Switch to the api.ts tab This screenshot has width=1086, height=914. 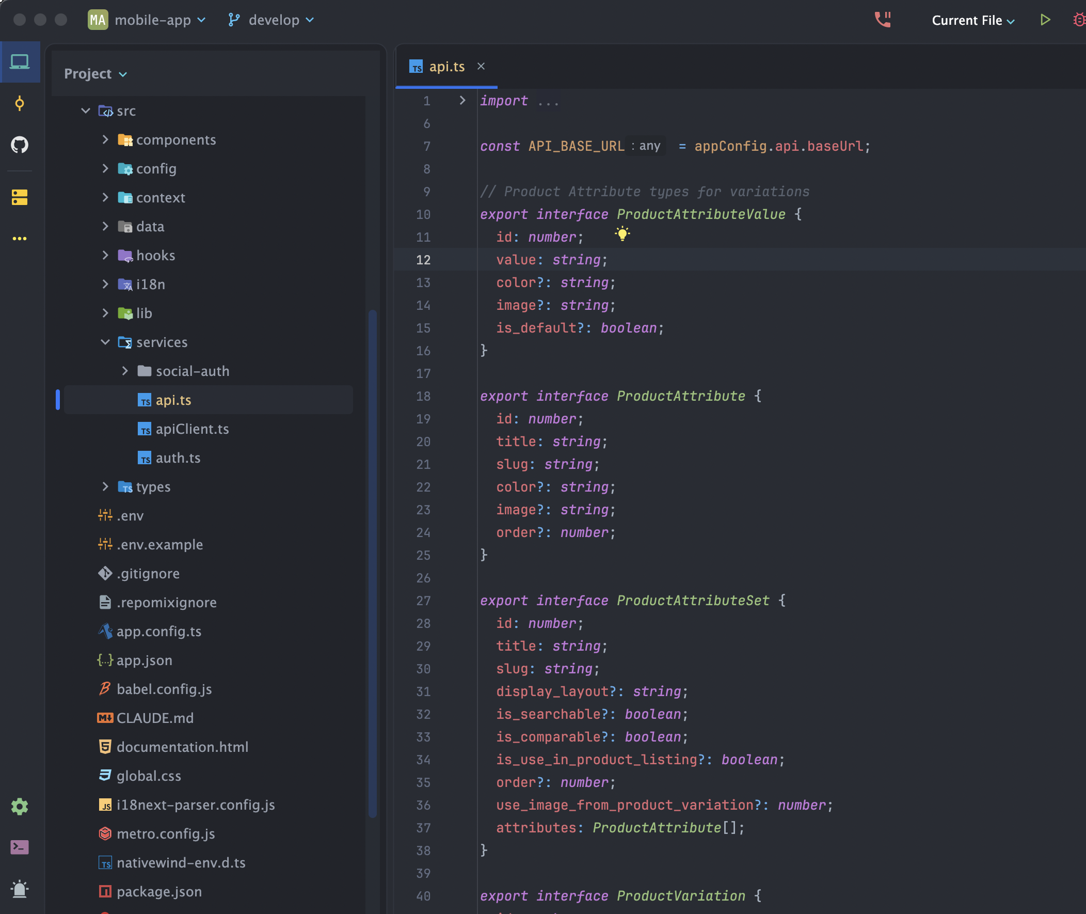[x=446, y=66]
